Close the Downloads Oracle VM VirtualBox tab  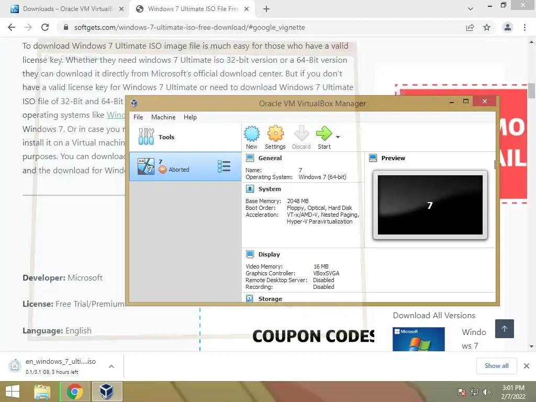[121, 9]
